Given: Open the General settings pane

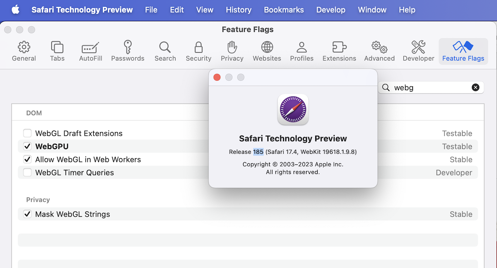Looking at the screenshot, I should 24,51.
